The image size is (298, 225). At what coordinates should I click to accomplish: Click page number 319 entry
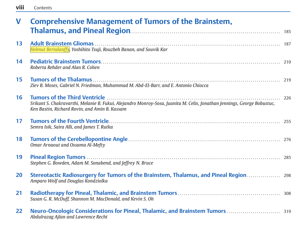point(287,211)
